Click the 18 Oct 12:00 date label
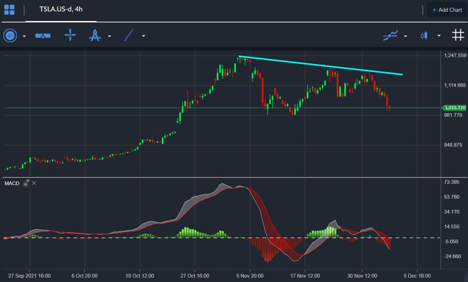Viewport: 468px width, 282px height. coord(139,275)
